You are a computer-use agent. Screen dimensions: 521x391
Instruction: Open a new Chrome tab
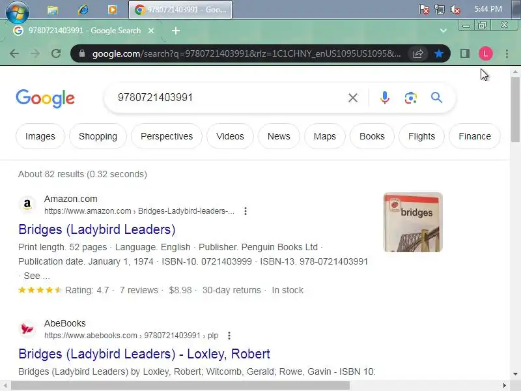pos(176,31)
